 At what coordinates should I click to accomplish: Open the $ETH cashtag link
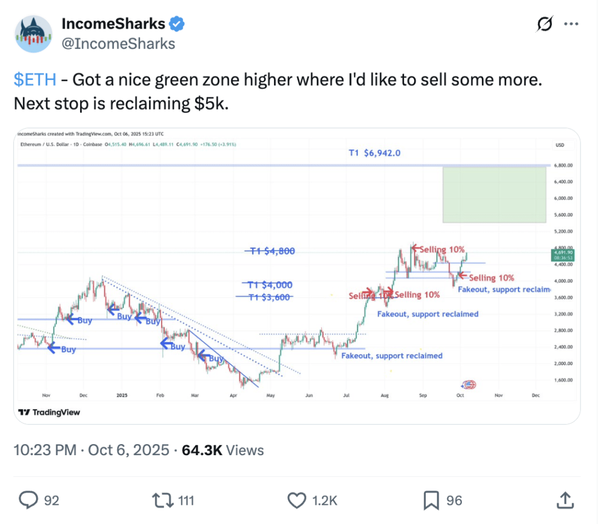pos(34,80)
